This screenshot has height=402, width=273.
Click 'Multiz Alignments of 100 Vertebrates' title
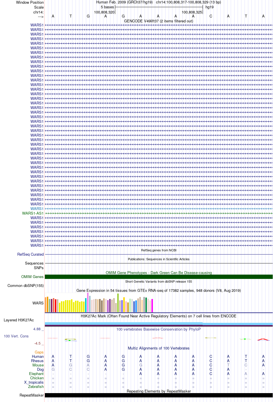[159, 348]
